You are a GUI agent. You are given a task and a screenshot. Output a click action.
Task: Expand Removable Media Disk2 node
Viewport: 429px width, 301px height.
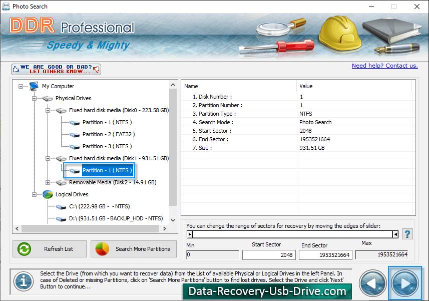point(48,182)
